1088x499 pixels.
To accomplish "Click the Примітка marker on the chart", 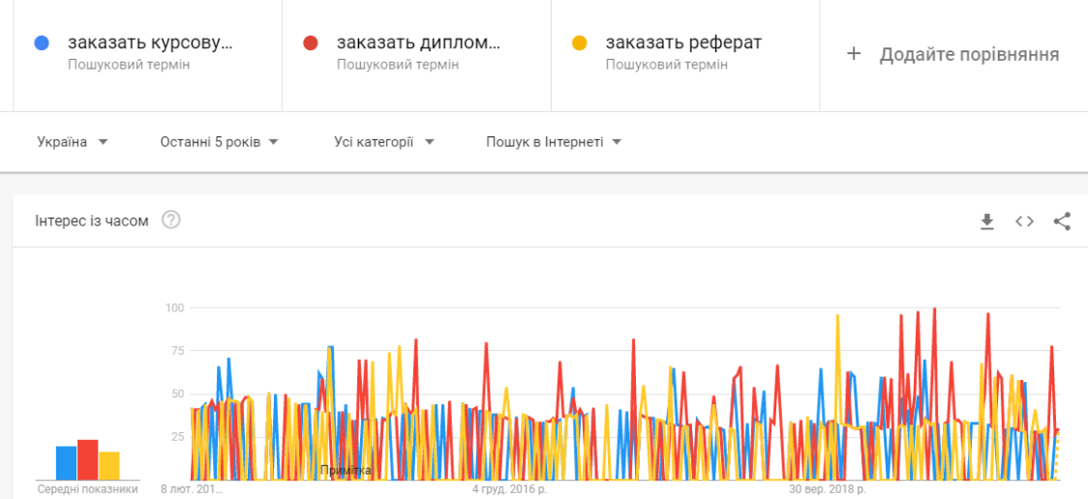I will click(346, 471).
